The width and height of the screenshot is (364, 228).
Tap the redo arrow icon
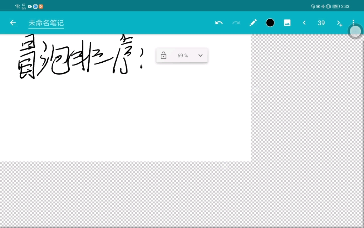coord(236,23)
